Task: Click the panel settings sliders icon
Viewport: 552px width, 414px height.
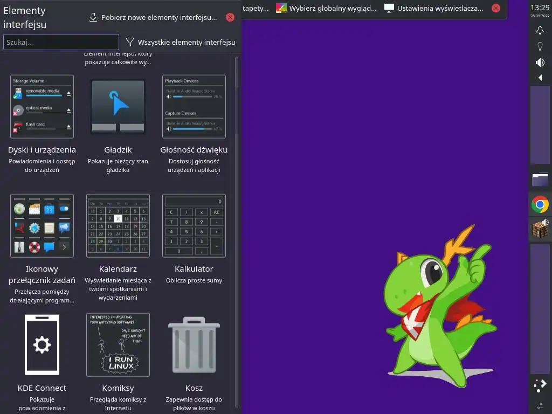Action: tap(540, 405)
